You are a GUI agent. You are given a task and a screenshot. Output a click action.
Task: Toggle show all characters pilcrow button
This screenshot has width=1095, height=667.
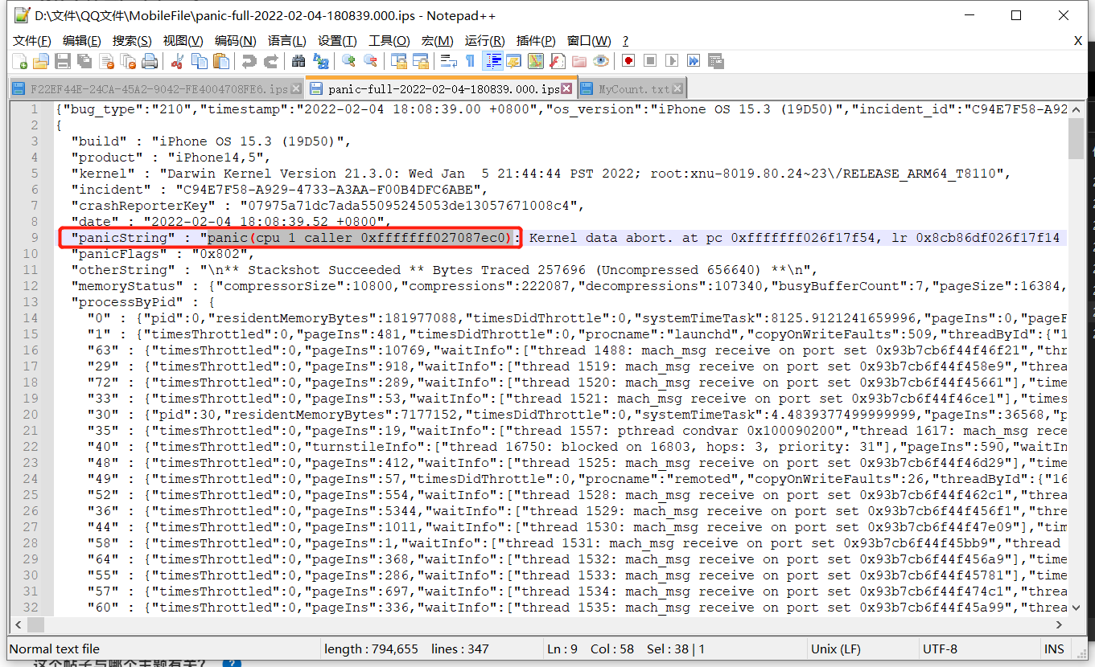click(471, 61)
